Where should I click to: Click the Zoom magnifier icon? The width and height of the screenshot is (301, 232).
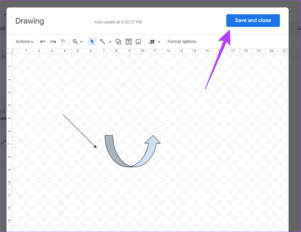coord(75,41)
